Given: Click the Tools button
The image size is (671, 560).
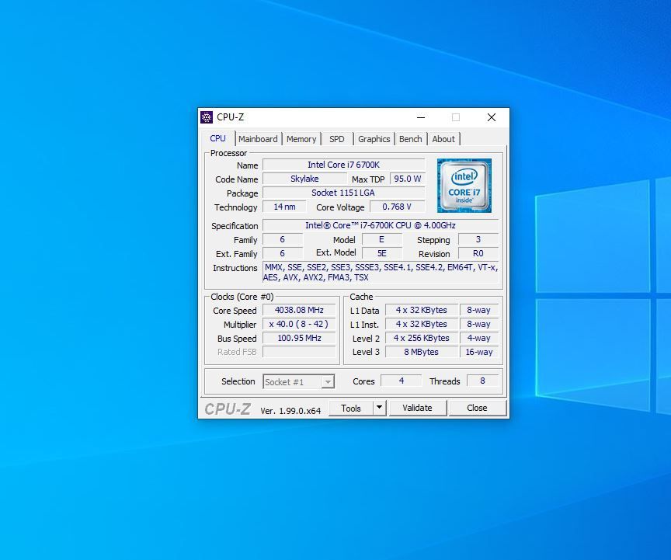Looking at the screenshot, I should point(351,408).
